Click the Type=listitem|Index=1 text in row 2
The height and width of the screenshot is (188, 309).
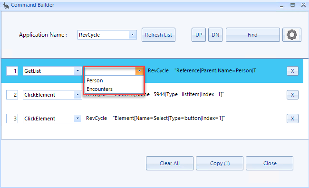tap(195, 95)
